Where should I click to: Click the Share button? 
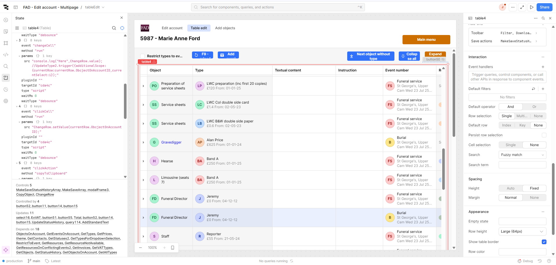click(x=544, y=7)
